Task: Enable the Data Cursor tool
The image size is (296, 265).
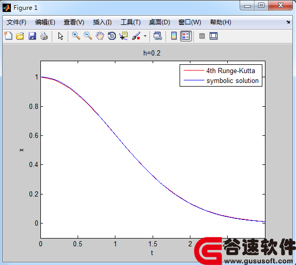Action: pos(124,36)
